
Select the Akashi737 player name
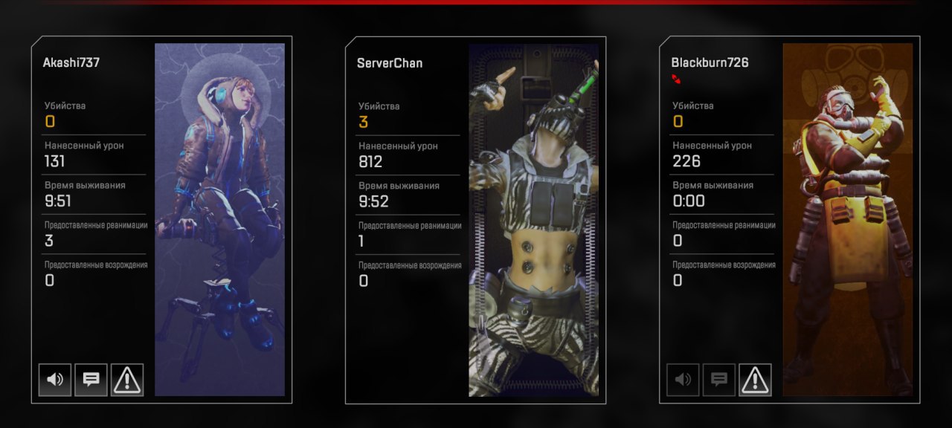pyautogui.click(x=71, y=62)
